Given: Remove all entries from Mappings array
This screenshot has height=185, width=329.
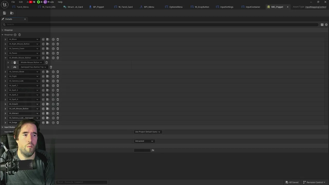Looking at the screenshot, I should [x=20, y=35].
